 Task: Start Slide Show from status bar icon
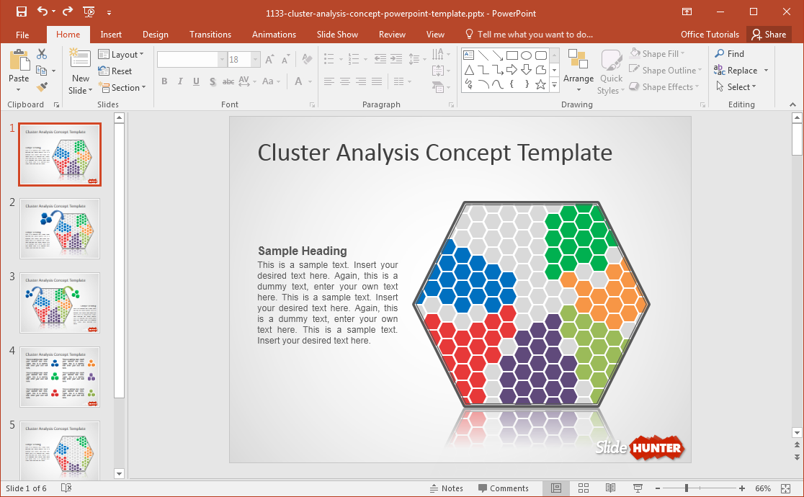pyautogui.click(x=638, y=488)
